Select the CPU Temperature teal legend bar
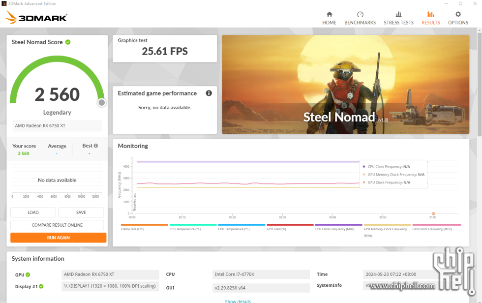The width and height of the screenshot is (482, 303). [x=193, y=225]
